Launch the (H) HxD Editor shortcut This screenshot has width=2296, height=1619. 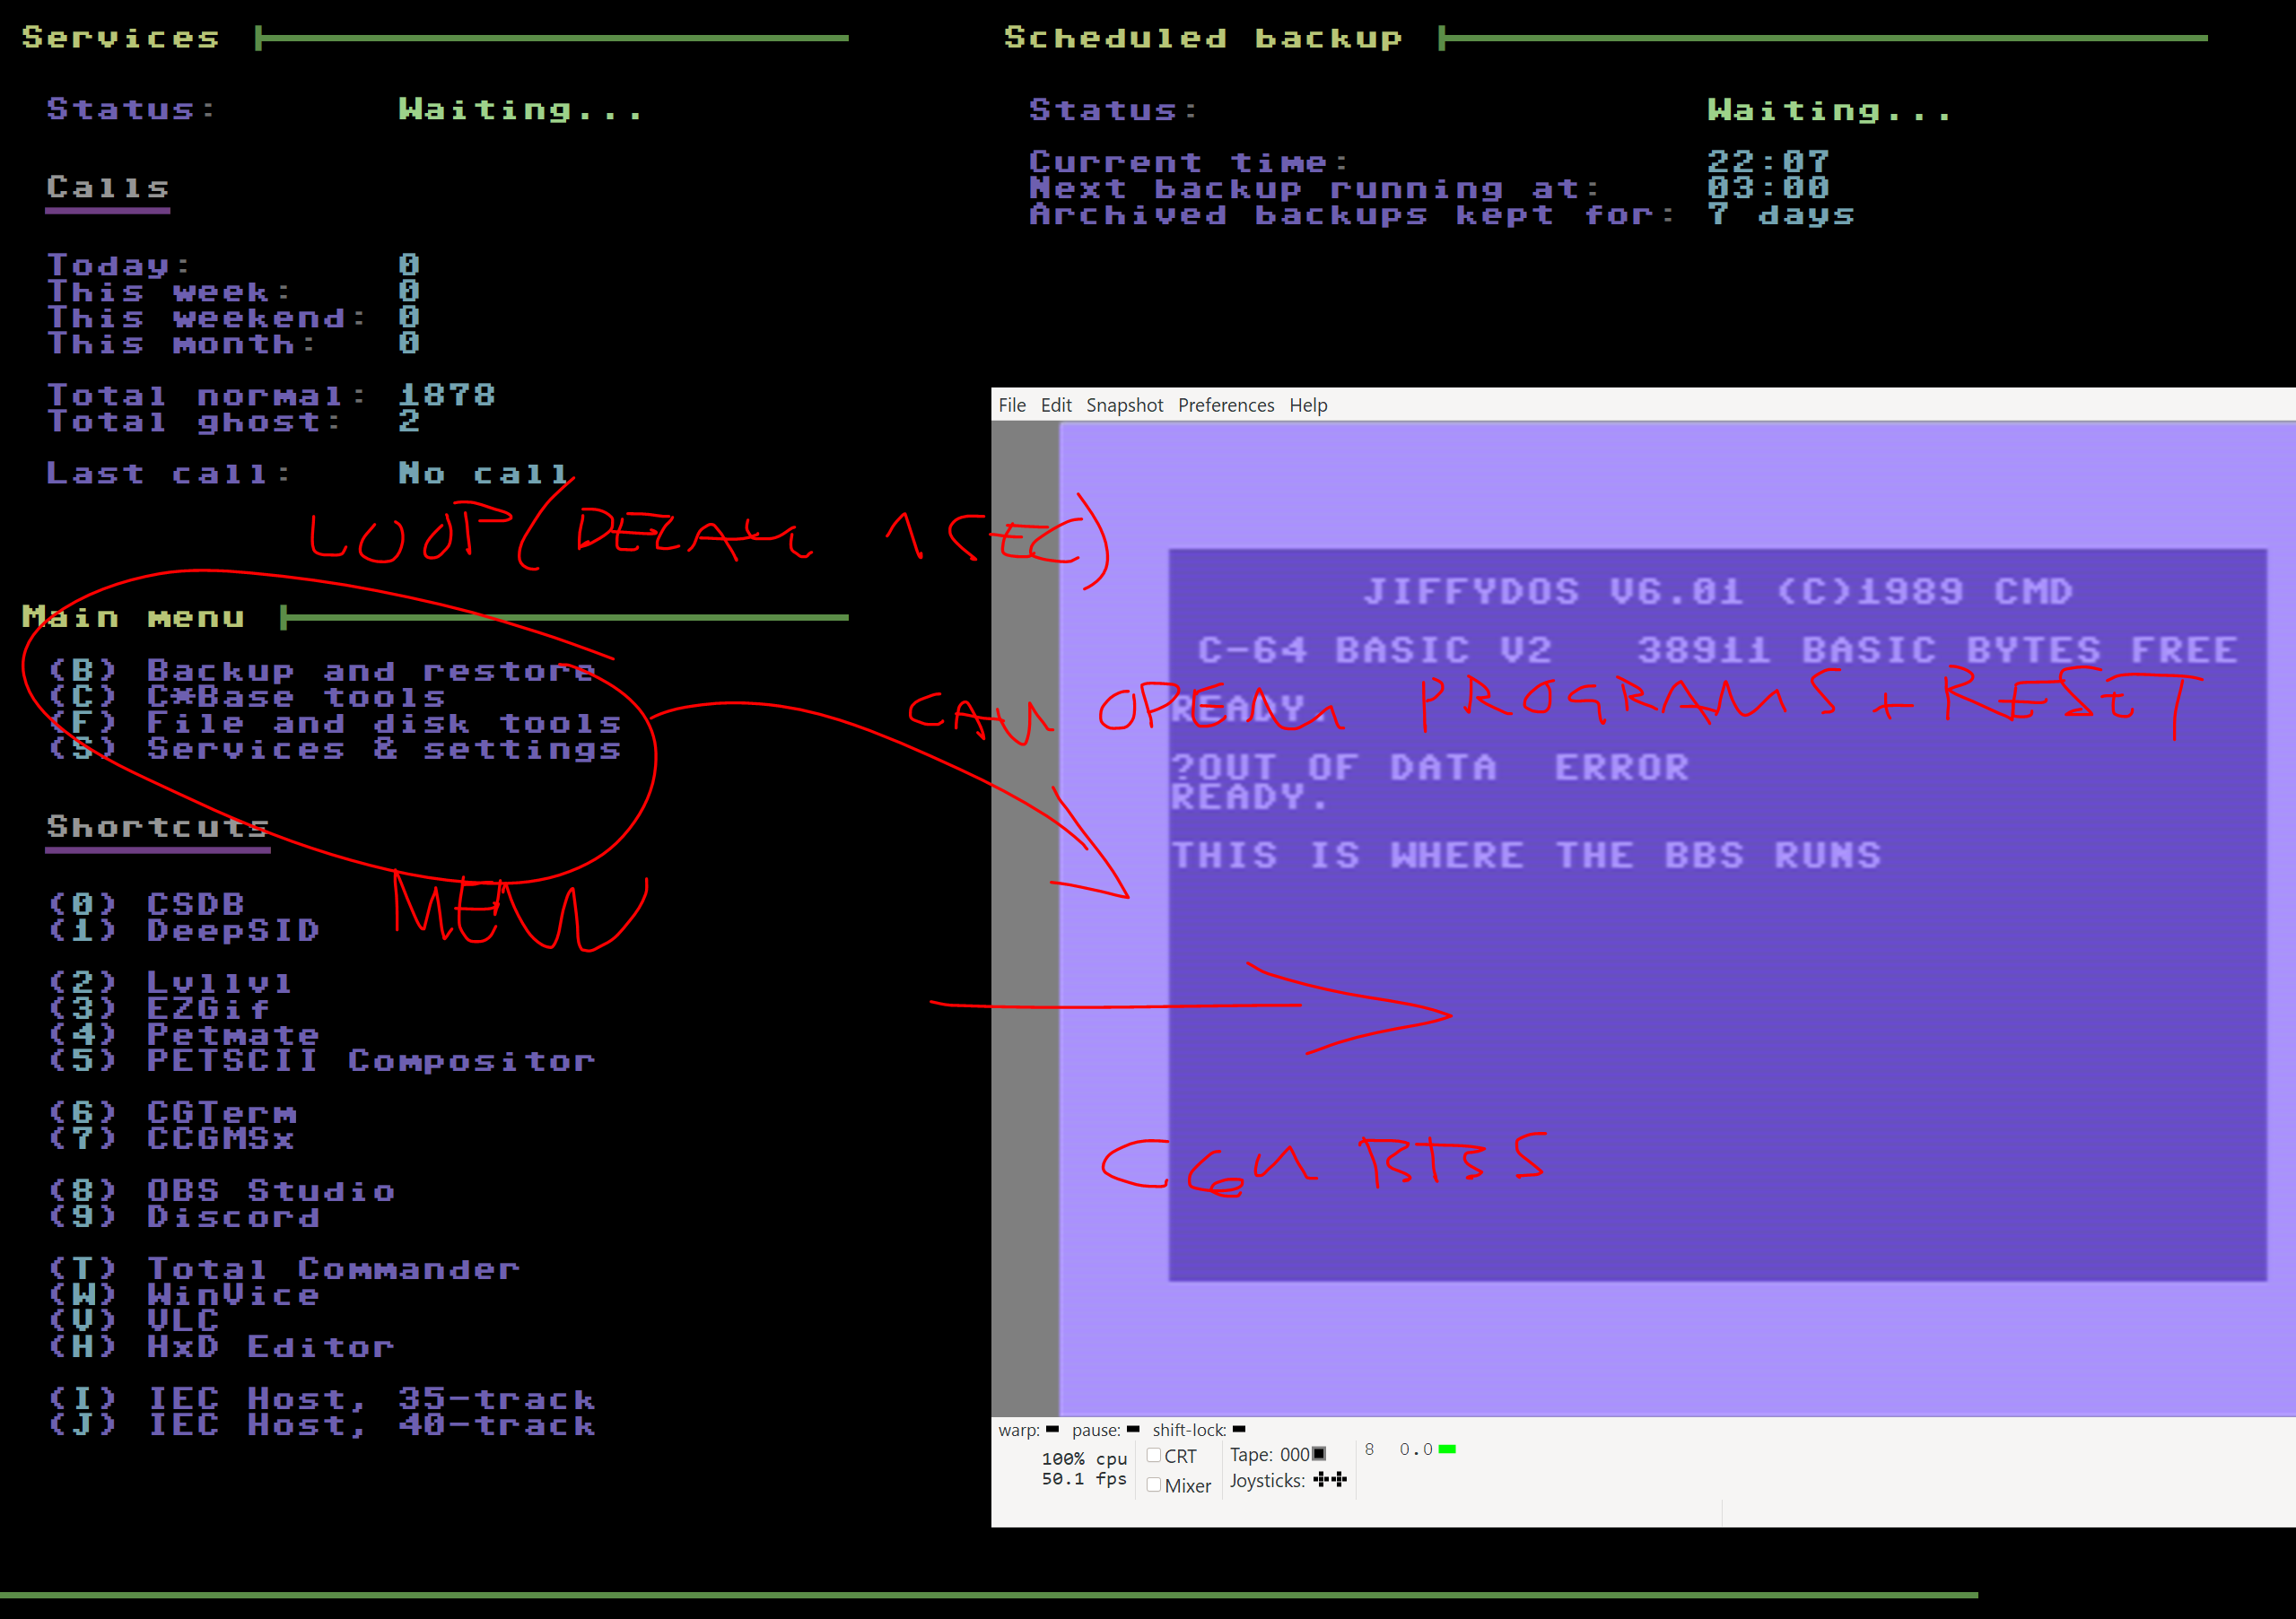point(222,1347)
